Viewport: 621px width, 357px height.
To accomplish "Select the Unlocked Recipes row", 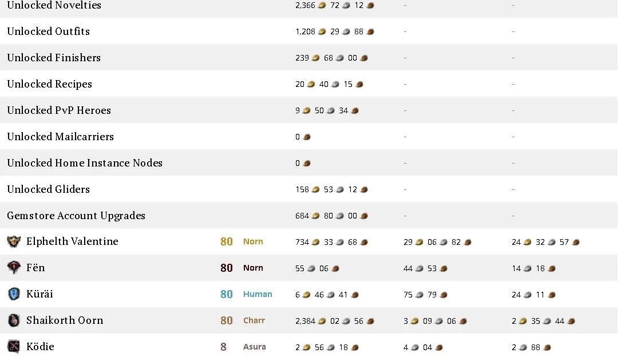I will 309,84.
